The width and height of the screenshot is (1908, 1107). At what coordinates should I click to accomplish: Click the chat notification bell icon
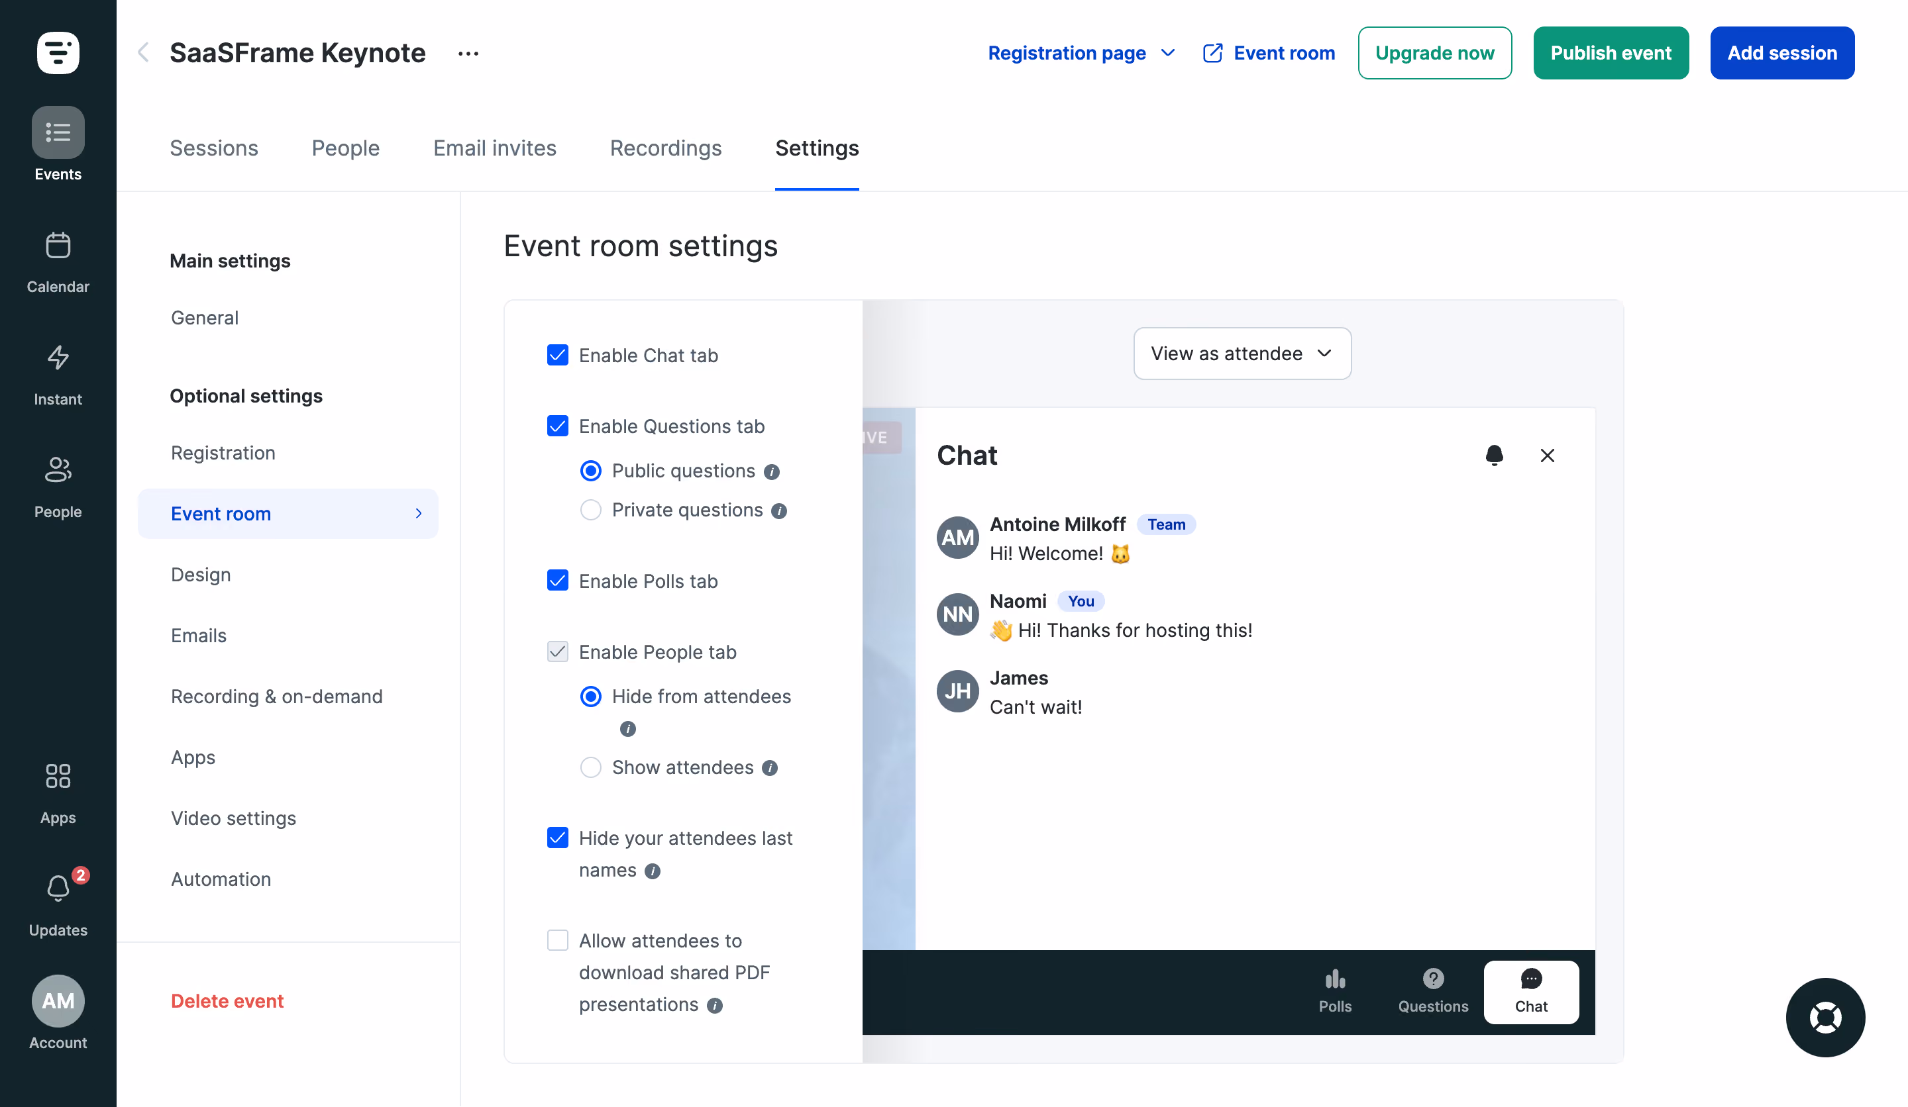pyautogui.click(x=1494, y=455)
